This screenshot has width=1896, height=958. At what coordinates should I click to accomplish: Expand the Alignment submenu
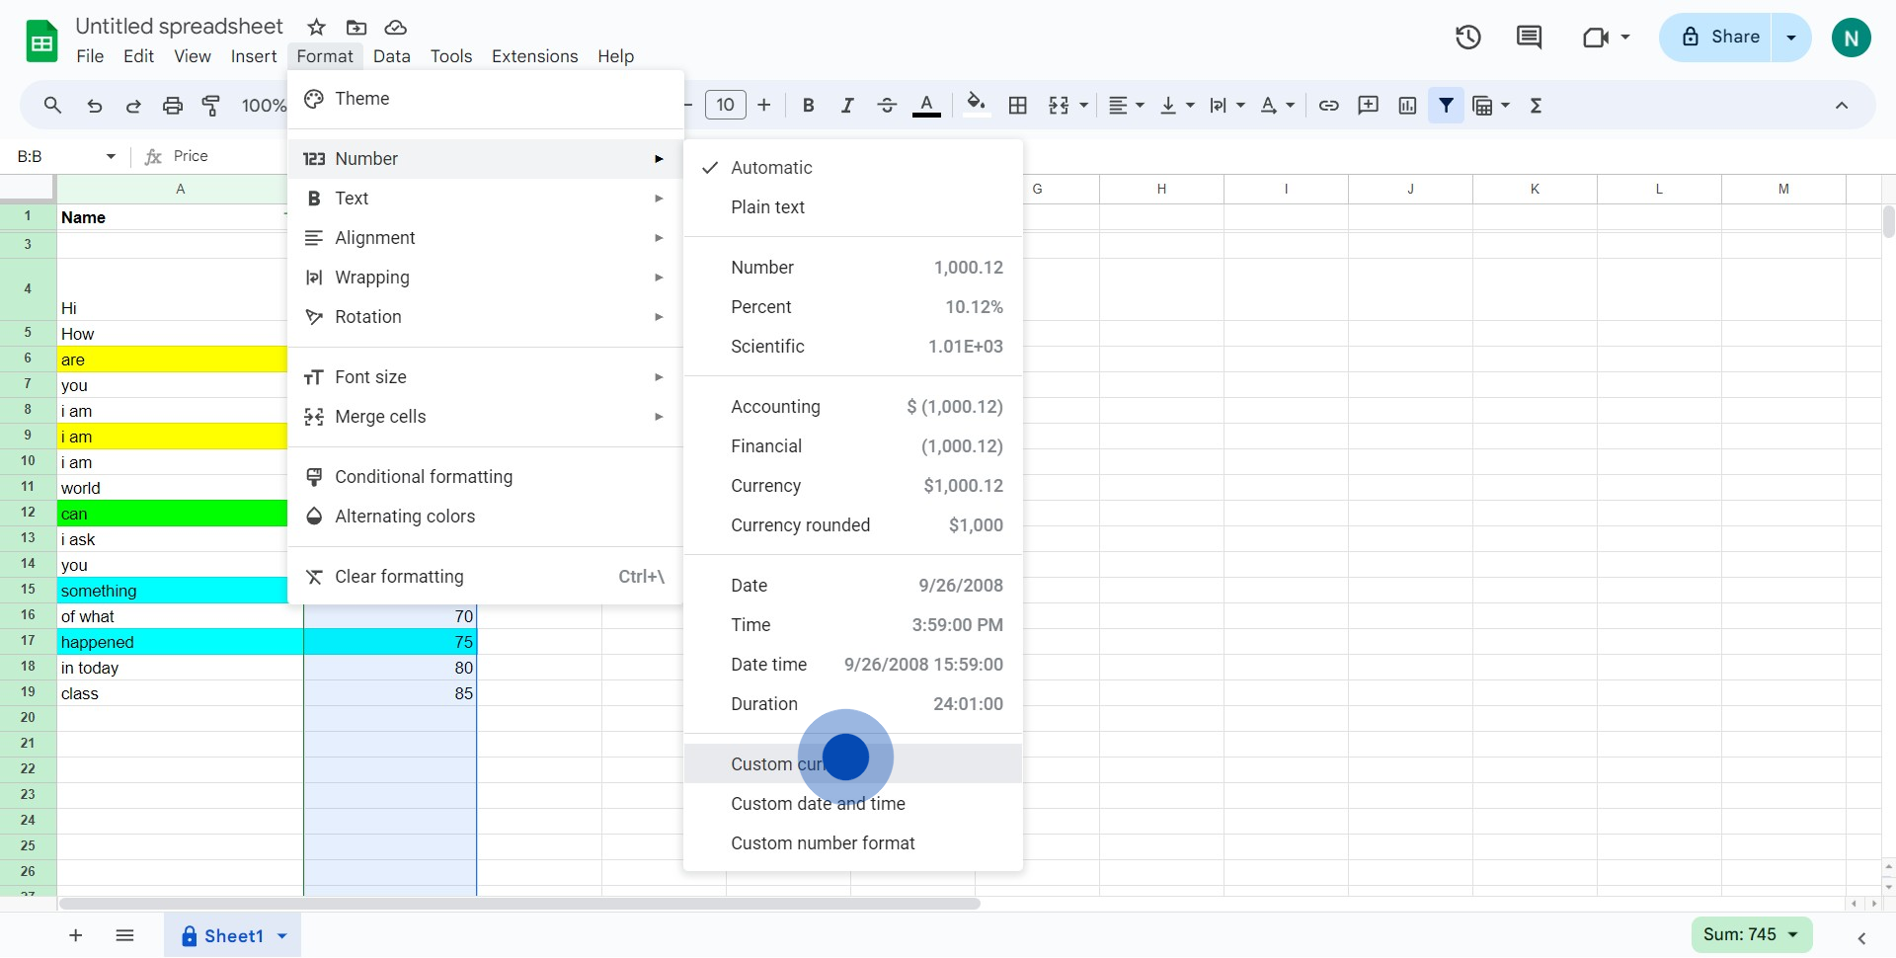(x=486, y=238)
